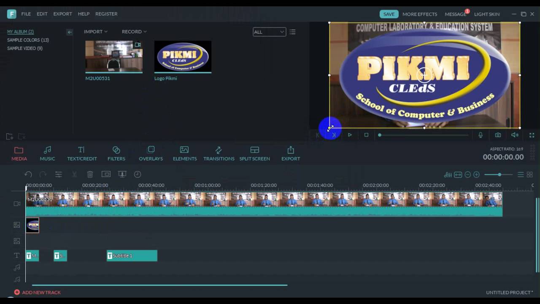540x304 pixels.
Task: Open the SPLIT SCREEN tab
Action: (255, 154)
